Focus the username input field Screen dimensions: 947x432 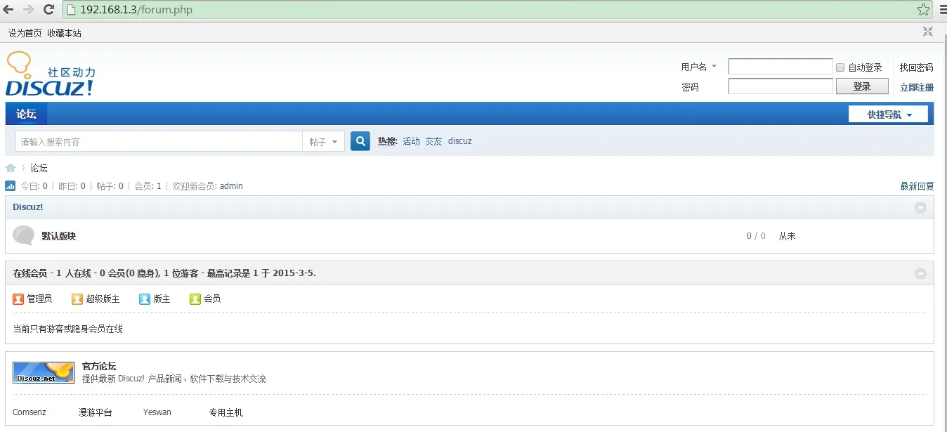[781, 67]
